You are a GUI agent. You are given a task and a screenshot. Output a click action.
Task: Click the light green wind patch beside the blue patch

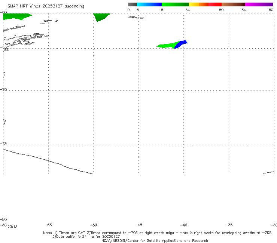[x=167, y=45]
